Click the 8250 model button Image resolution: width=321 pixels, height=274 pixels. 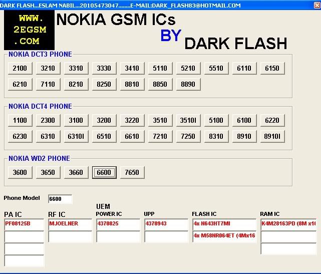click(104, 84)
